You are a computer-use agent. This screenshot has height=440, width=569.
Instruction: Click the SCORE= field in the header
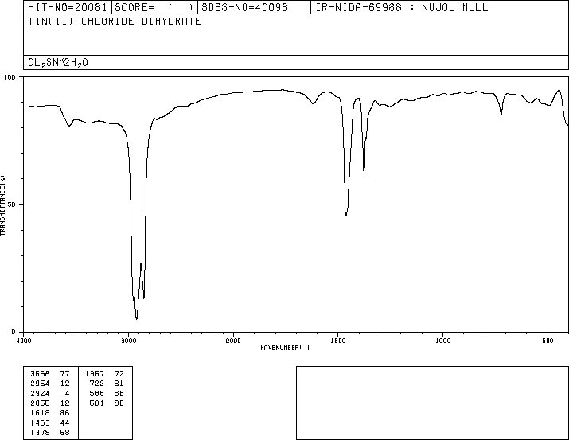154,7
